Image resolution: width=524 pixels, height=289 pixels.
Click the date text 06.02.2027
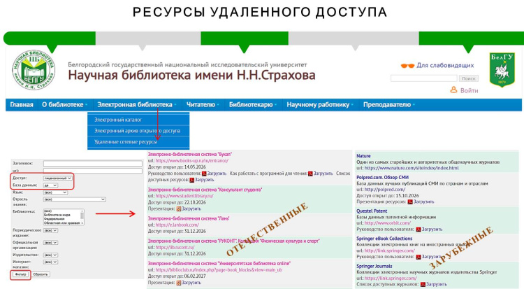(195, 276)
